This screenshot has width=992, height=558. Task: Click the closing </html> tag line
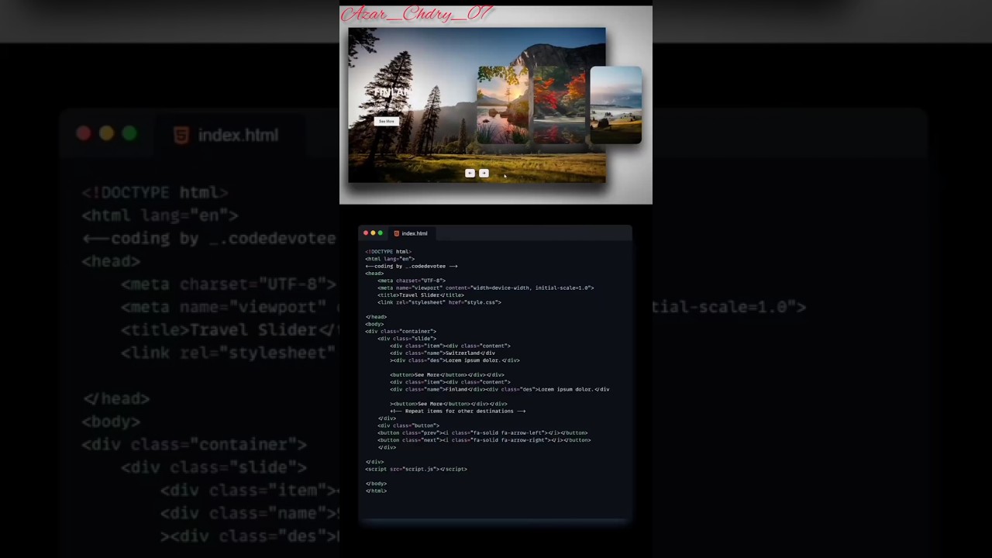[376, 491]
